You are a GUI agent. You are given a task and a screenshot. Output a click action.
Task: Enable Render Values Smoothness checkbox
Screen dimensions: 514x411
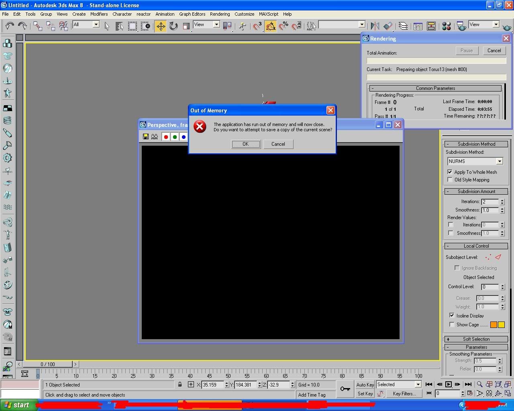pos(451,233)
